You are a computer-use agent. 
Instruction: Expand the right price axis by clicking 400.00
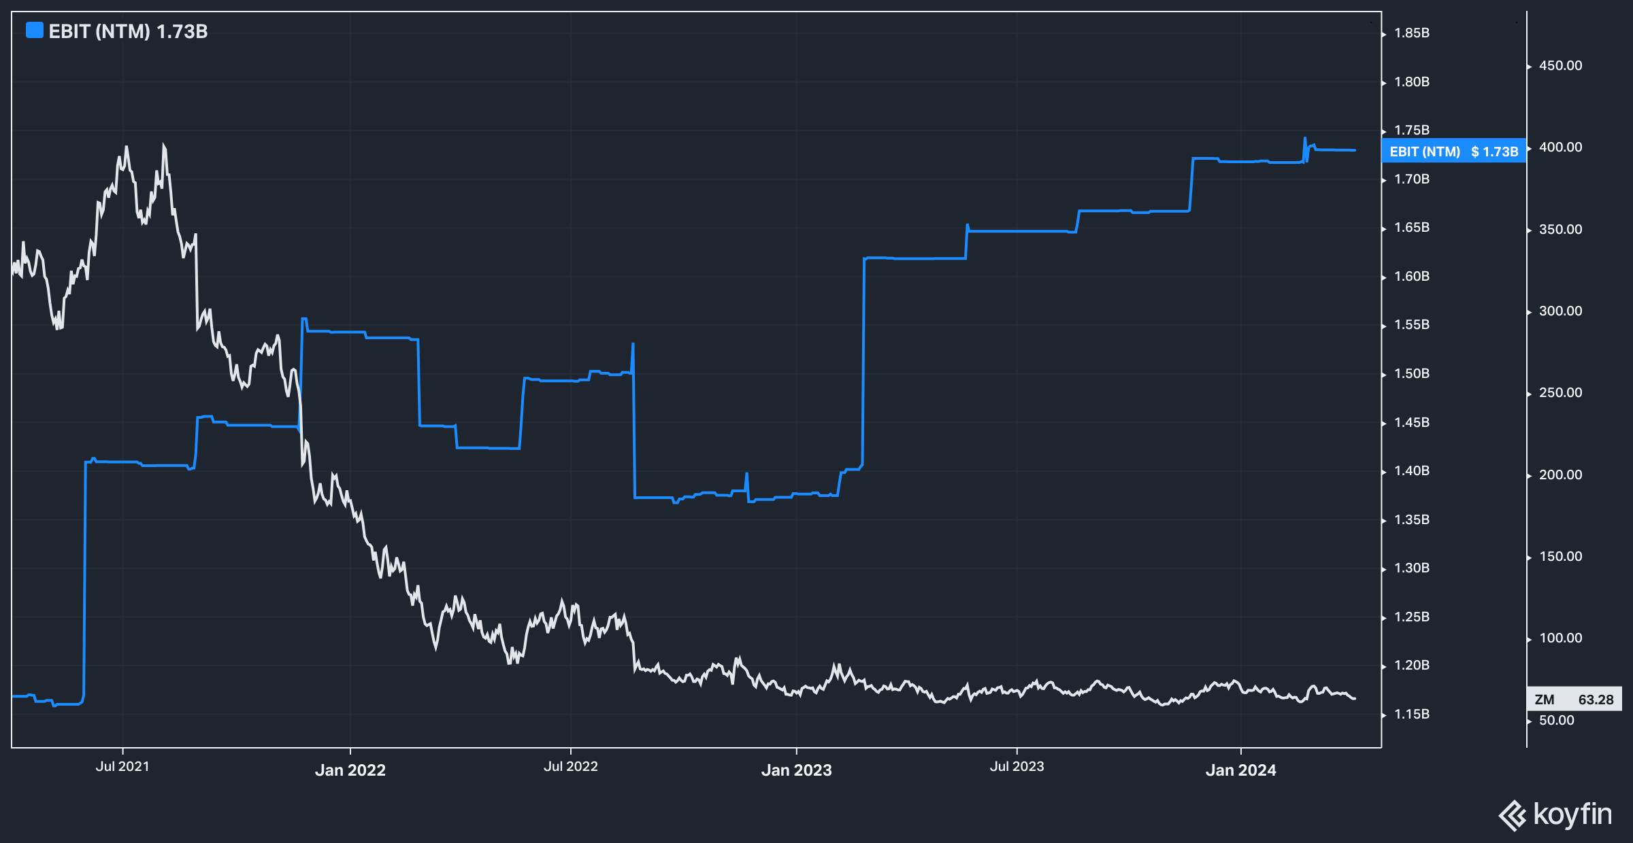[x=1560, y=148]
